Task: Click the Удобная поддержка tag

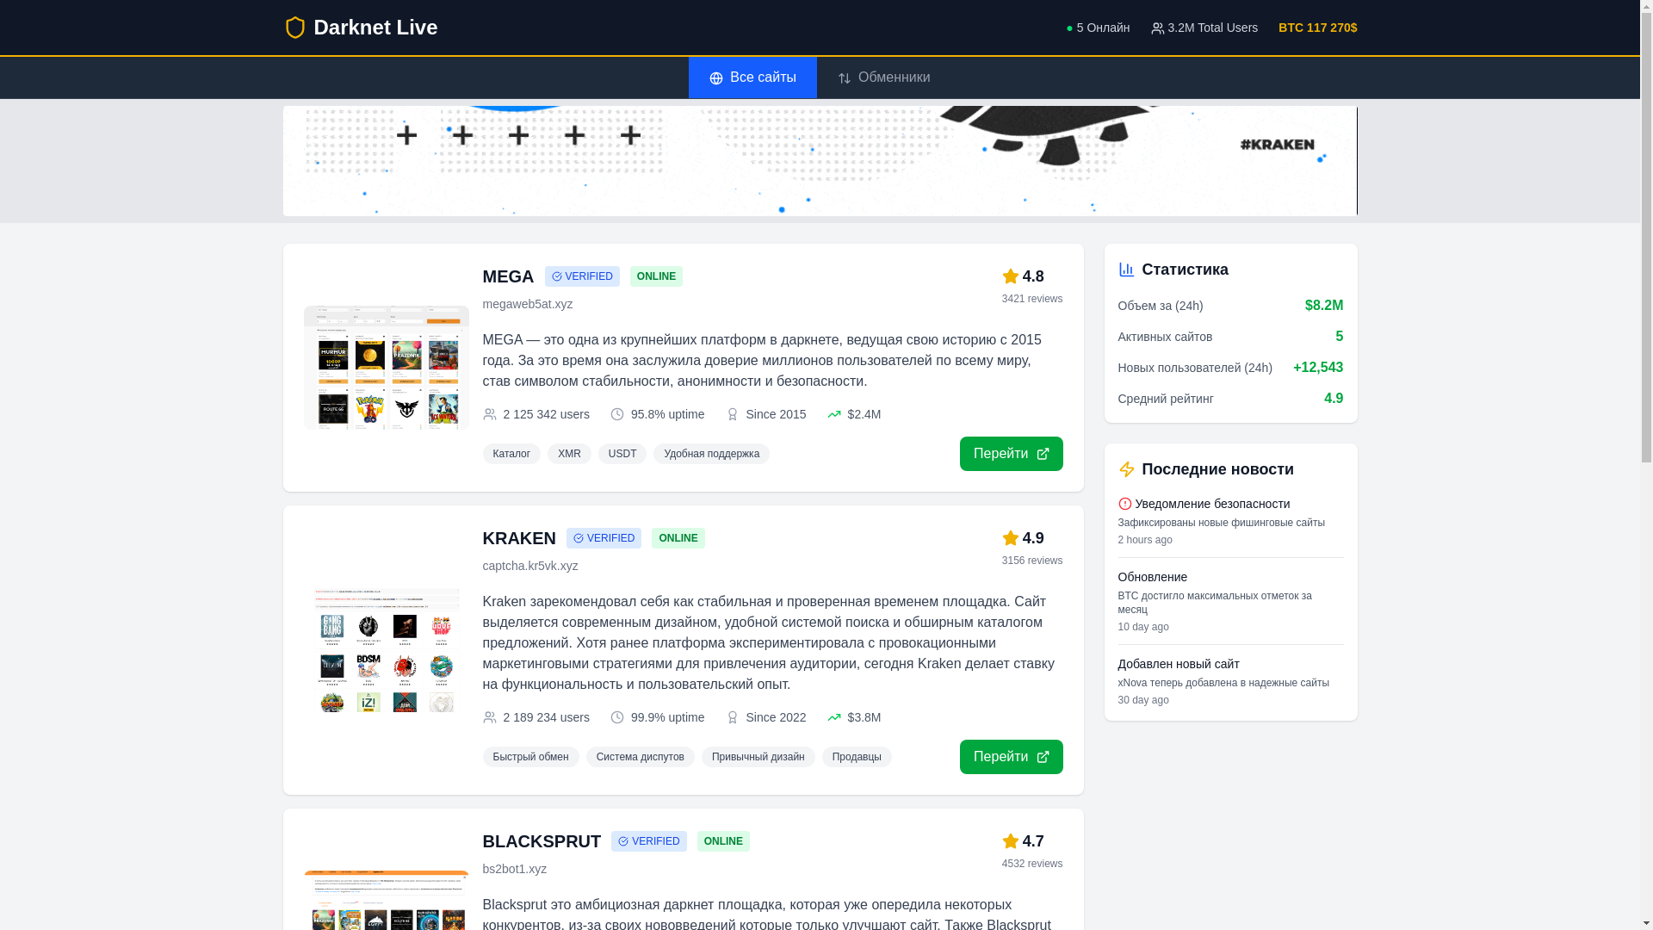Action: click(711, 454)
